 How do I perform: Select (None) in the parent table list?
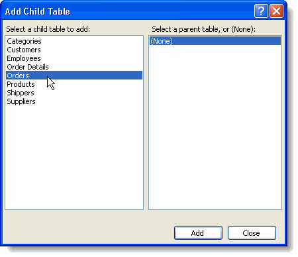[x=215, y=41]
